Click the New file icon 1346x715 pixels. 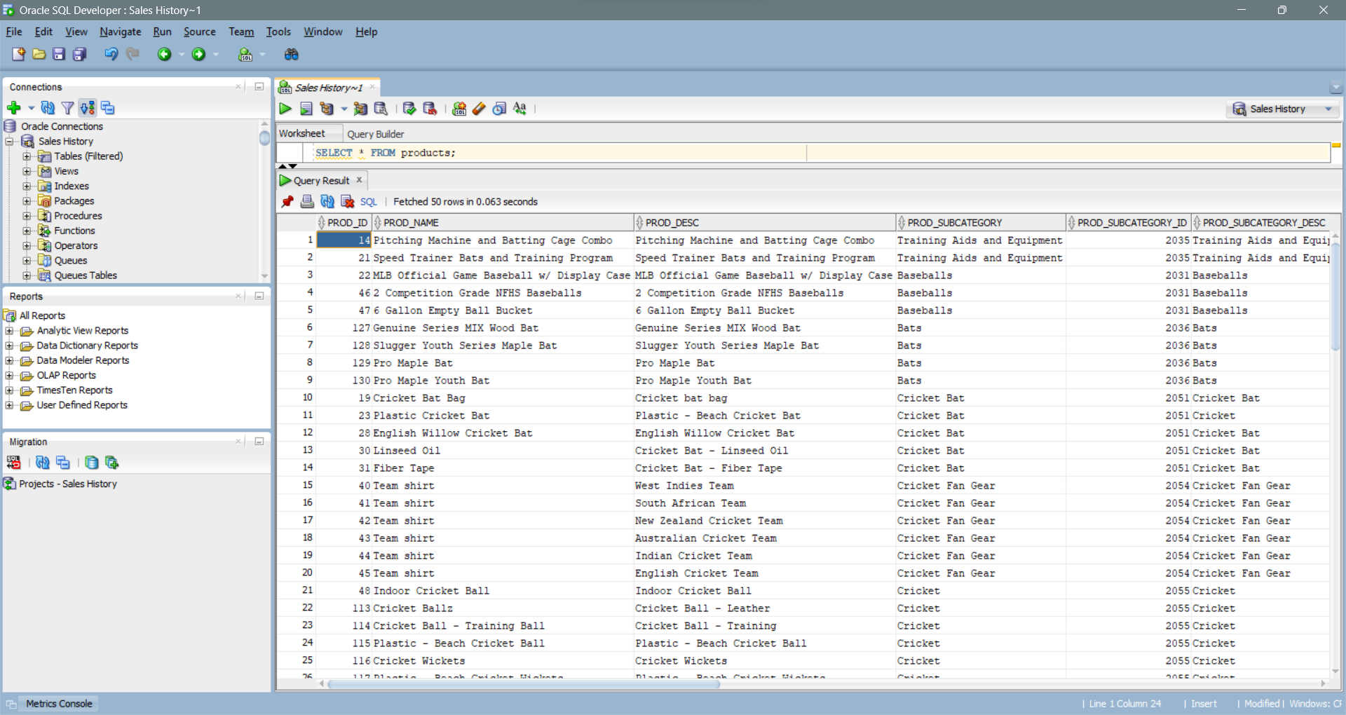[x=18, y=54]
